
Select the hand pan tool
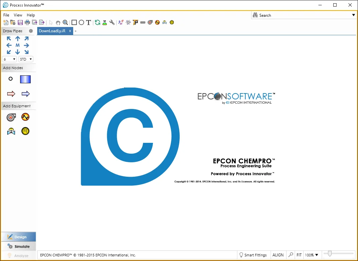point(58,22)
